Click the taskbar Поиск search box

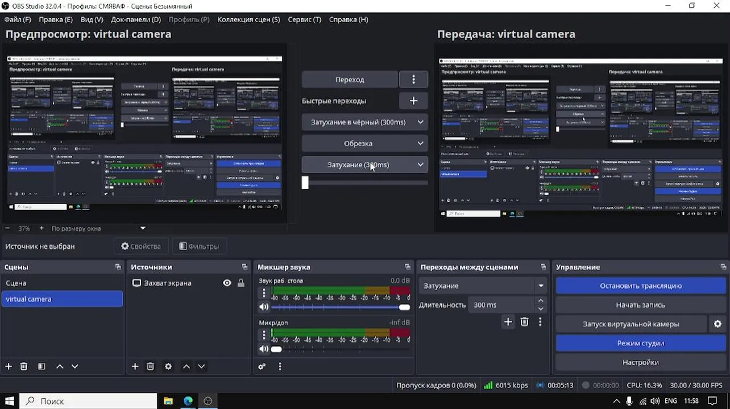[89, 401]
